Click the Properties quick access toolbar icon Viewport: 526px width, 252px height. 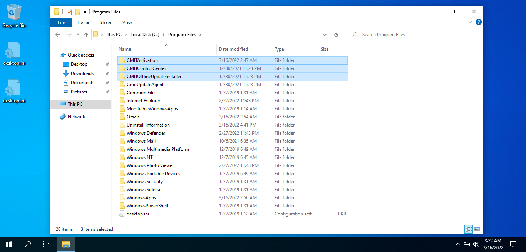pos(69,12)
